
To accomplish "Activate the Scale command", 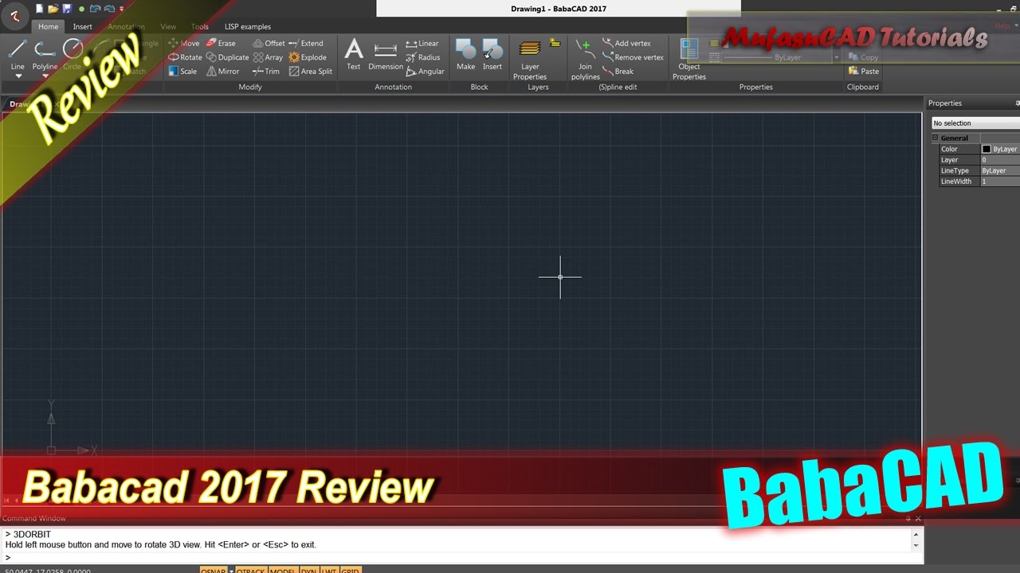I will (182, 71).
